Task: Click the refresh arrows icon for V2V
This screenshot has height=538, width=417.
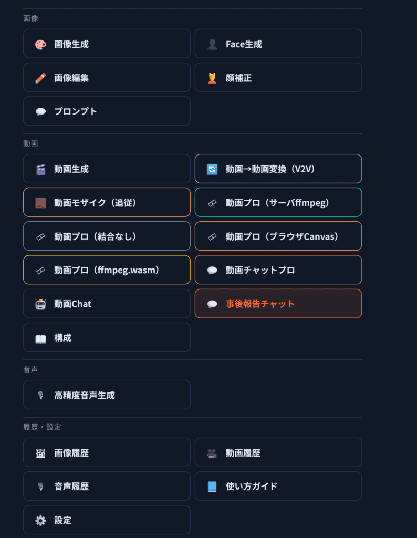Action: (212, 169)
